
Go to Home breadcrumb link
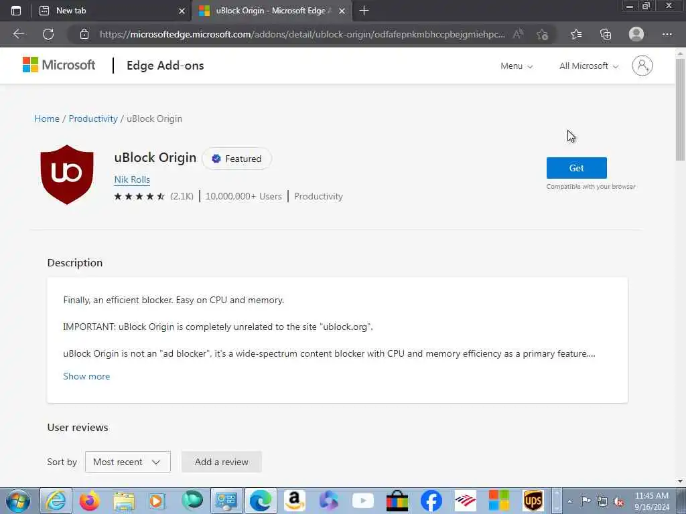pos(47,118)
